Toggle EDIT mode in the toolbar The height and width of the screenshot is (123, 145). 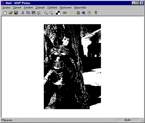(65, 13)
